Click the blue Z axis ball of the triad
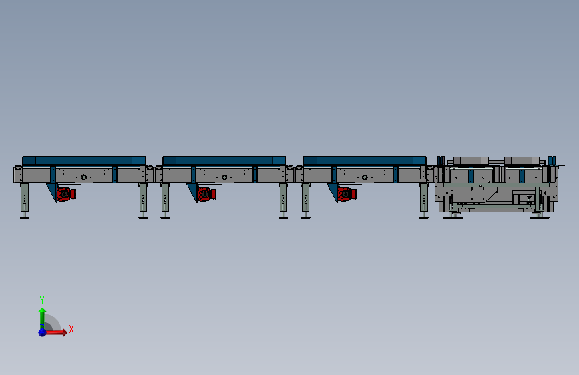 pyautogui.click(x=42, y=332)
